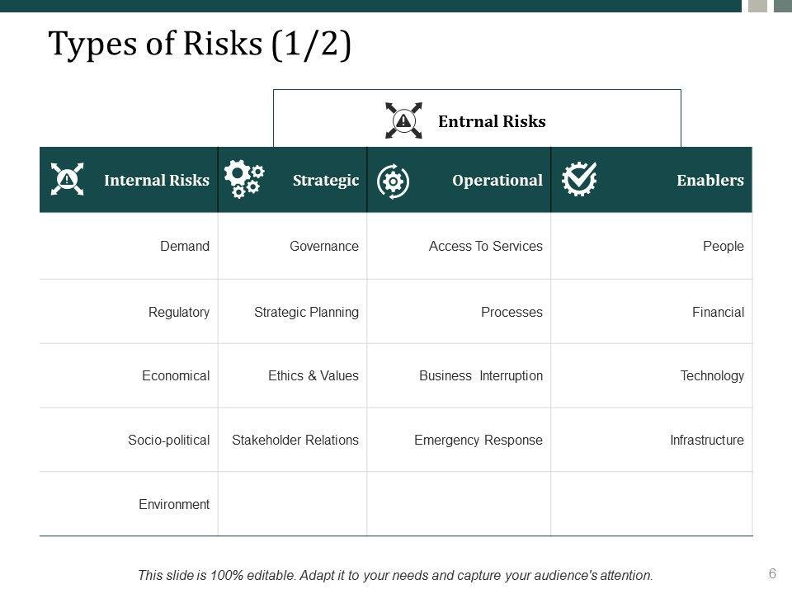792x594 pixels.
Task: Click the slide title Types of Risks
Action: point(200,45)
